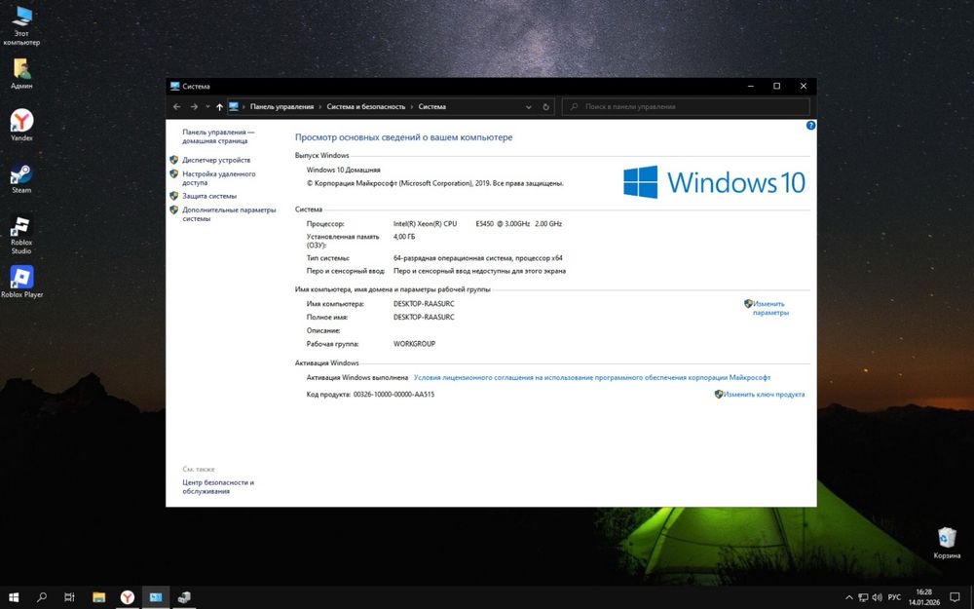Image resolution: width=974 pixels, height=609 pixels.
Task: Select the active Система taskbar button
Action: 156,597
